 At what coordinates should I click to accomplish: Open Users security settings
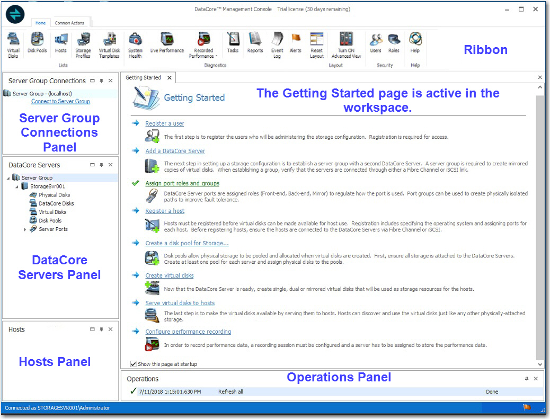(x=376, y=43)
